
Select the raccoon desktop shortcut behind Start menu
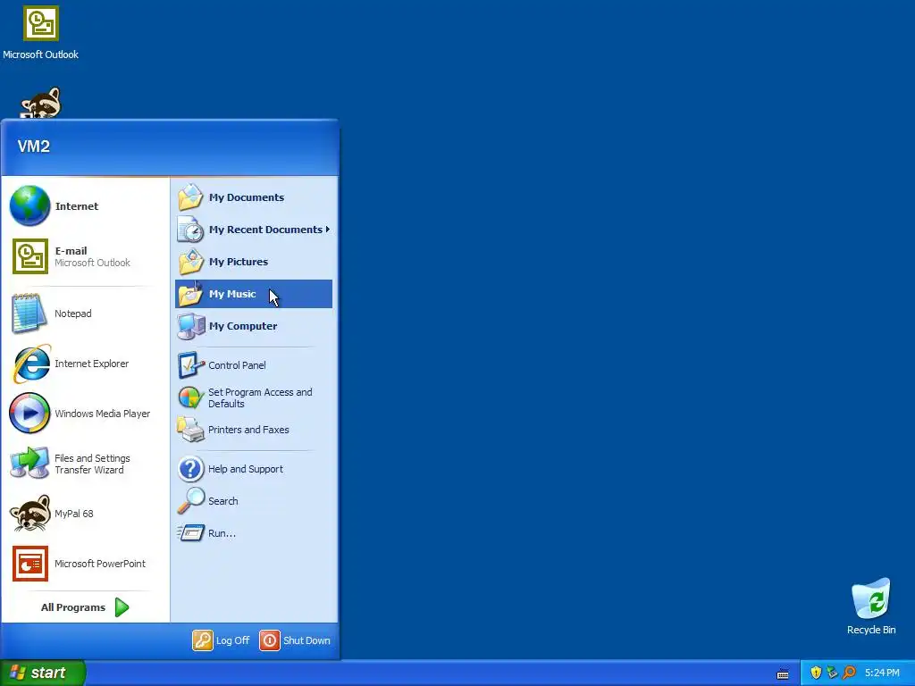coord(41,103)
